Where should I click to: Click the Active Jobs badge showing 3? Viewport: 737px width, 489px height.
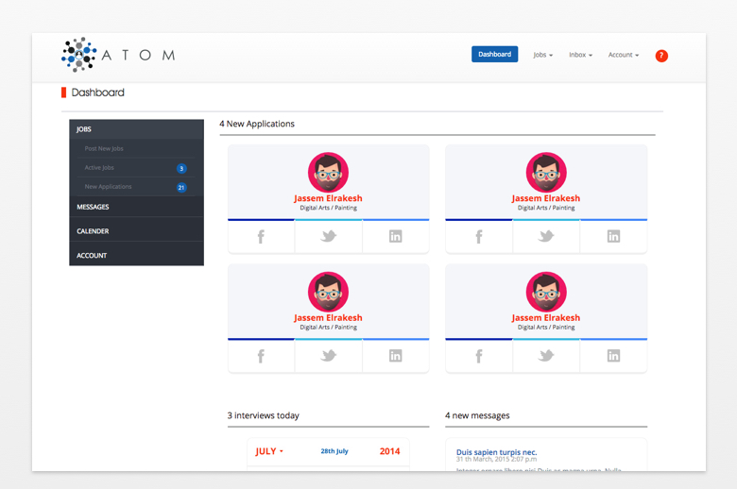tap(181, 168)
